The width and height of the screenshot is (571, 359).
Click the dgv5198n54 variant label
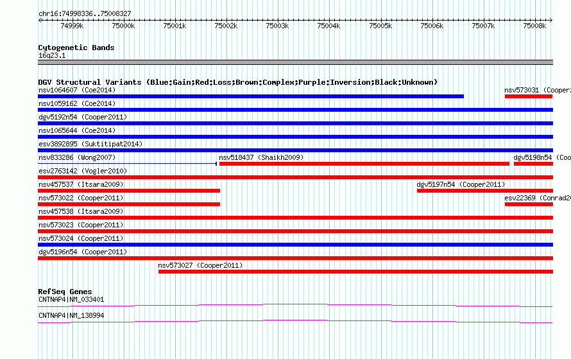[x=542, y=157]
